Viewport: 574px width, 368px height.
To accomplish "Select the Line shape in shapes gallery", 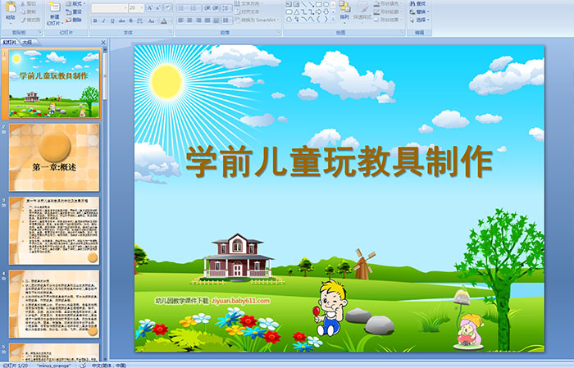I will [304, 4].
